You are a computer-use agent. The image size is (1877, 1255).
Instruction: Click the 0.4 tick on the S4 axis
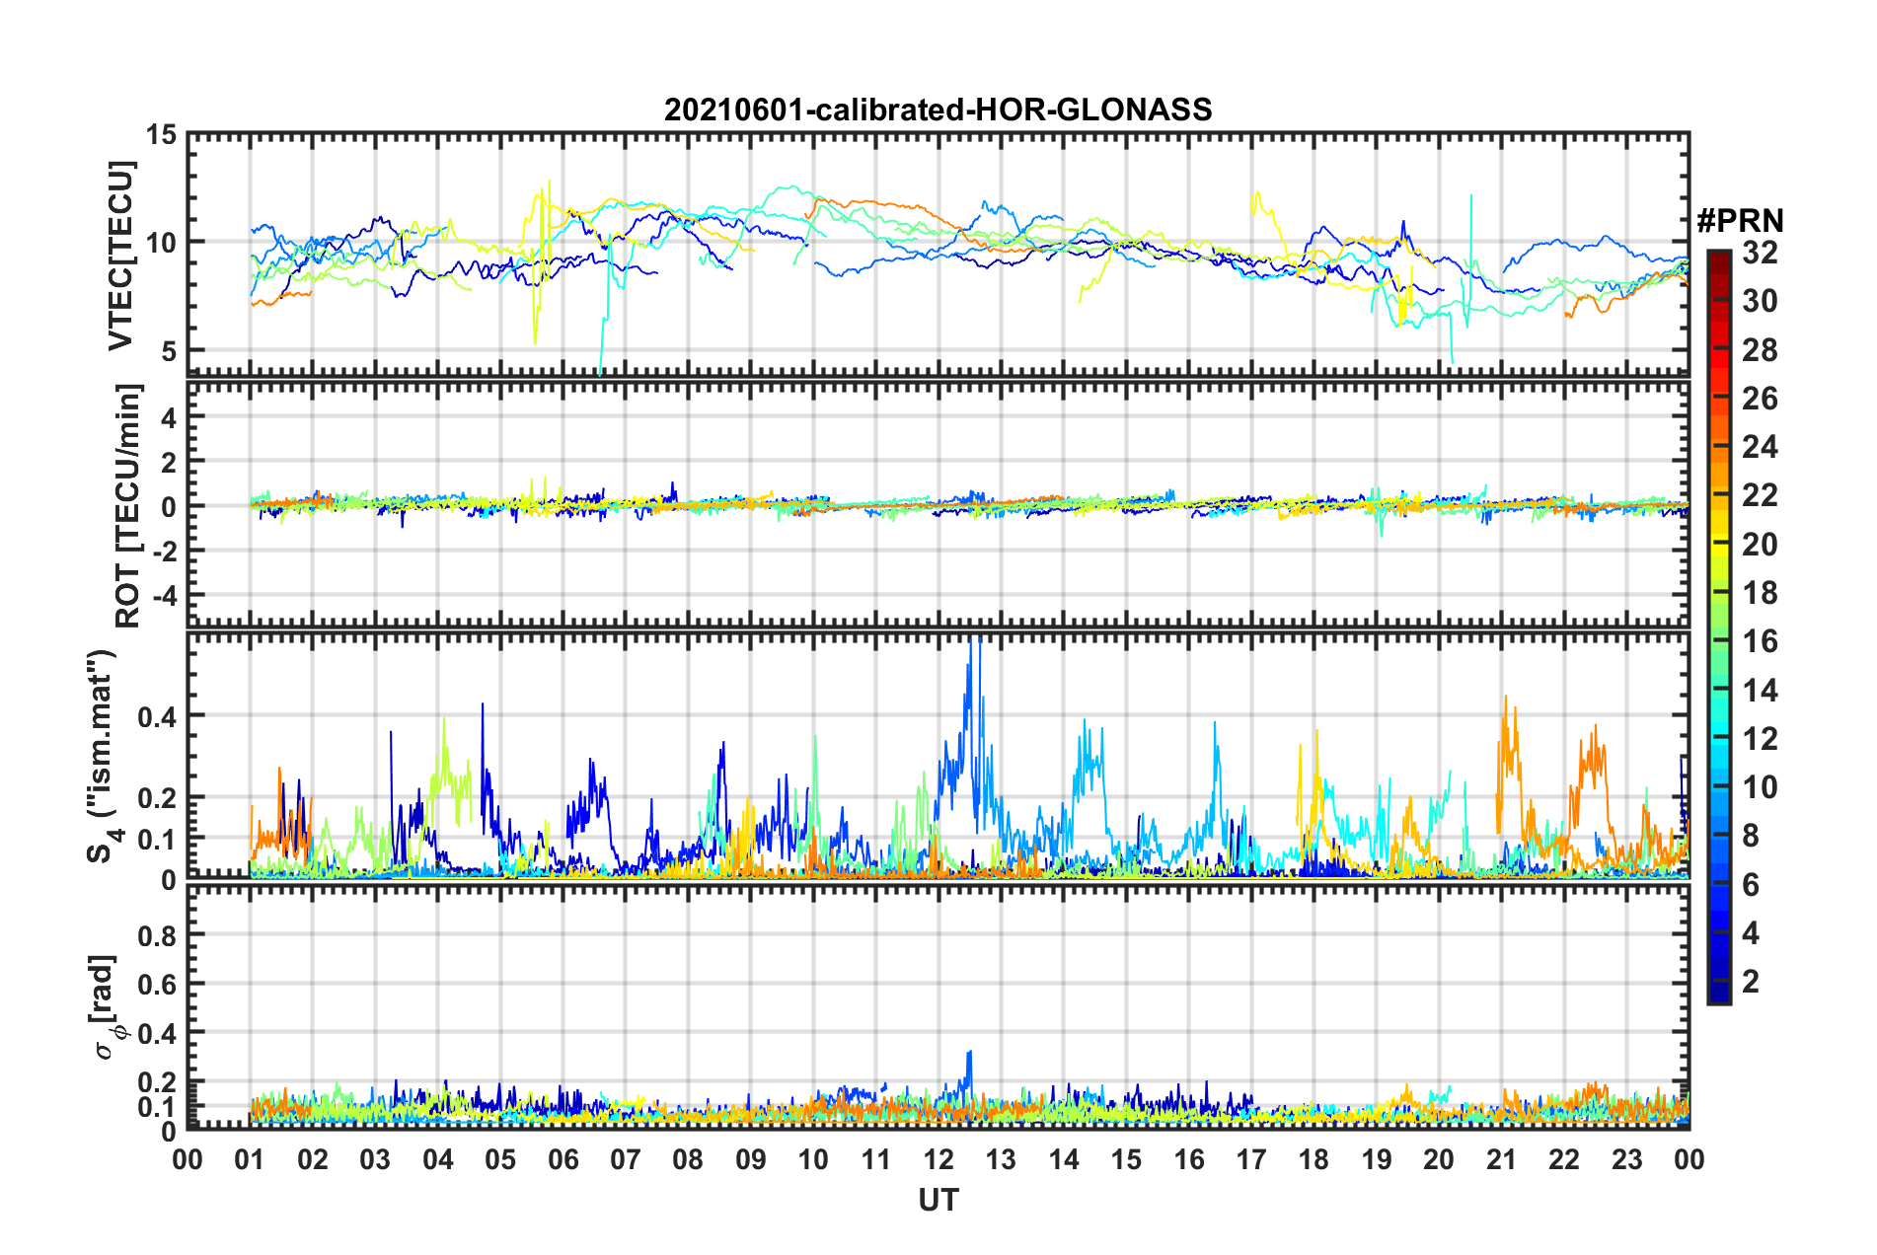pyautogui.click(x=159, y=716)
